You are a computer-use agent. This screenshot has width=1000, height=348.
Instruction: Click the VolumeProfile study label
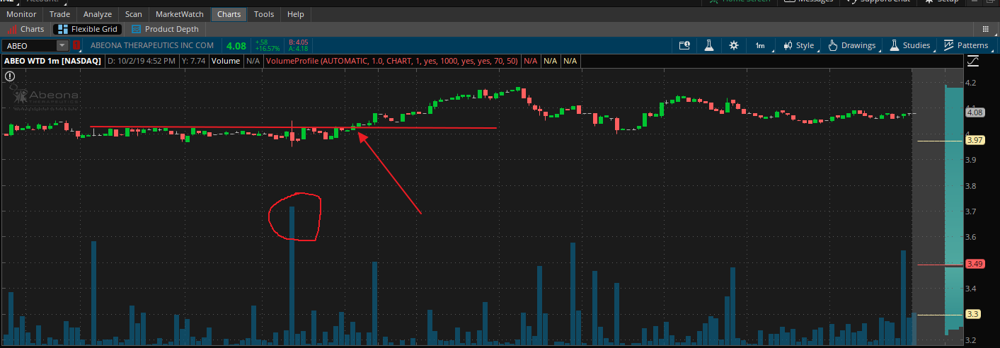pos(391,62)
